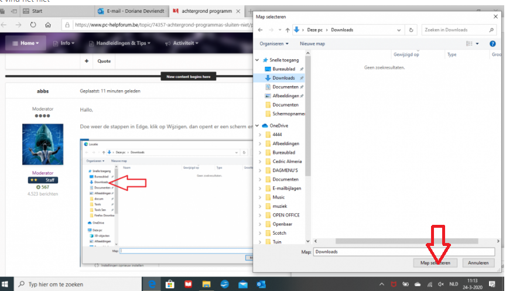Change the view layout icon in dialog

[469, 43]
